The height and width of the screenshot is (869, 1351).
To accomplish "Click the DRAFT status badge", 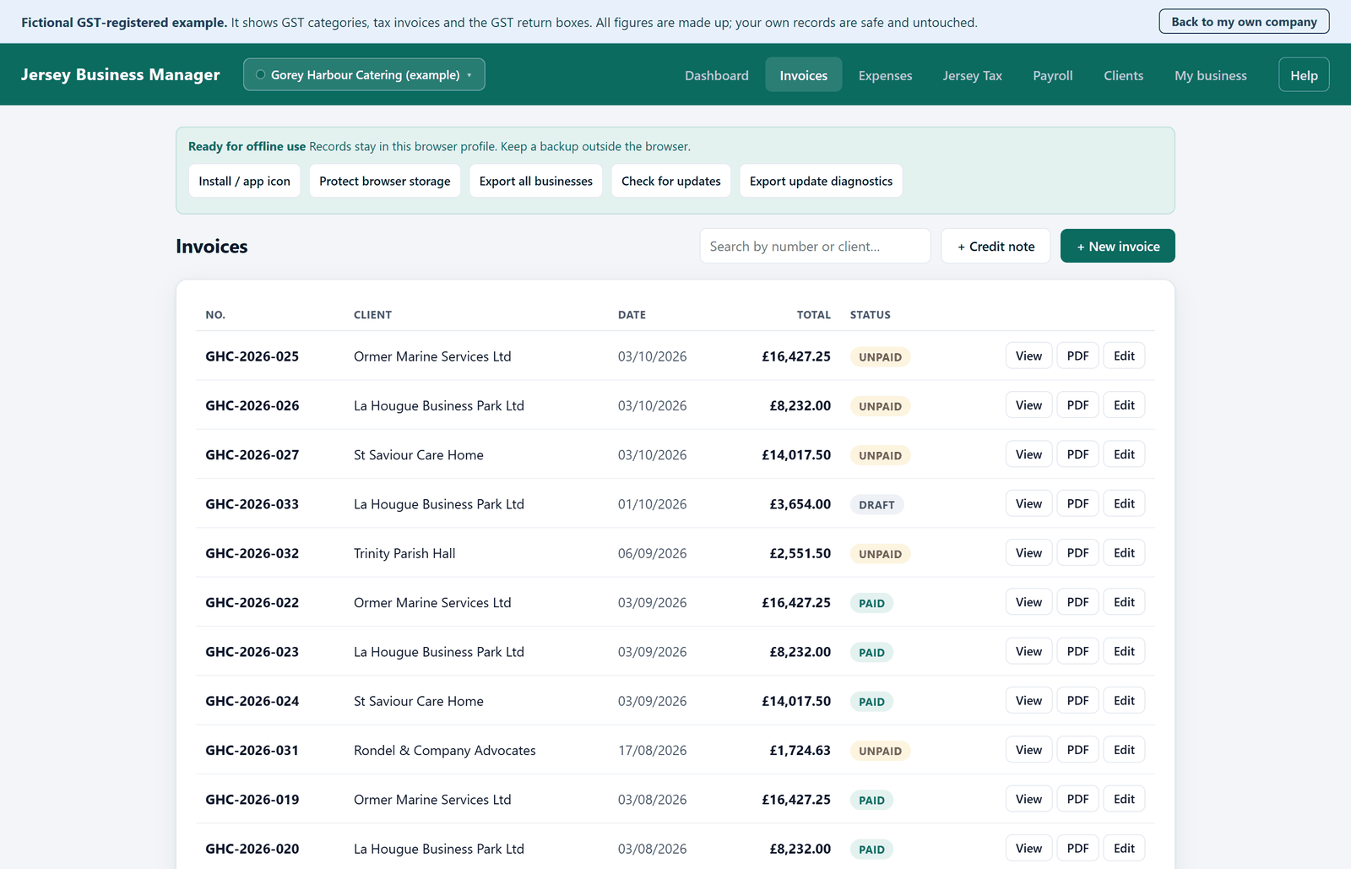I will (x=876, y=504).
